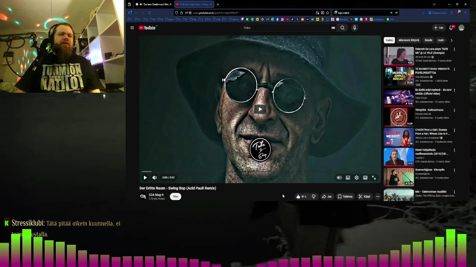Select the Uudet filter chip

pos(441,40)
